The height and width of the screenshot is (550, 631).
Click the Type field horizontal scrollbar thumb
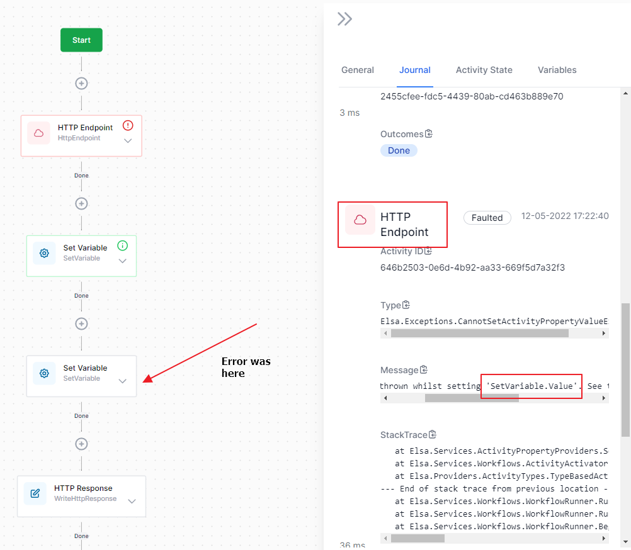(480, 334)
